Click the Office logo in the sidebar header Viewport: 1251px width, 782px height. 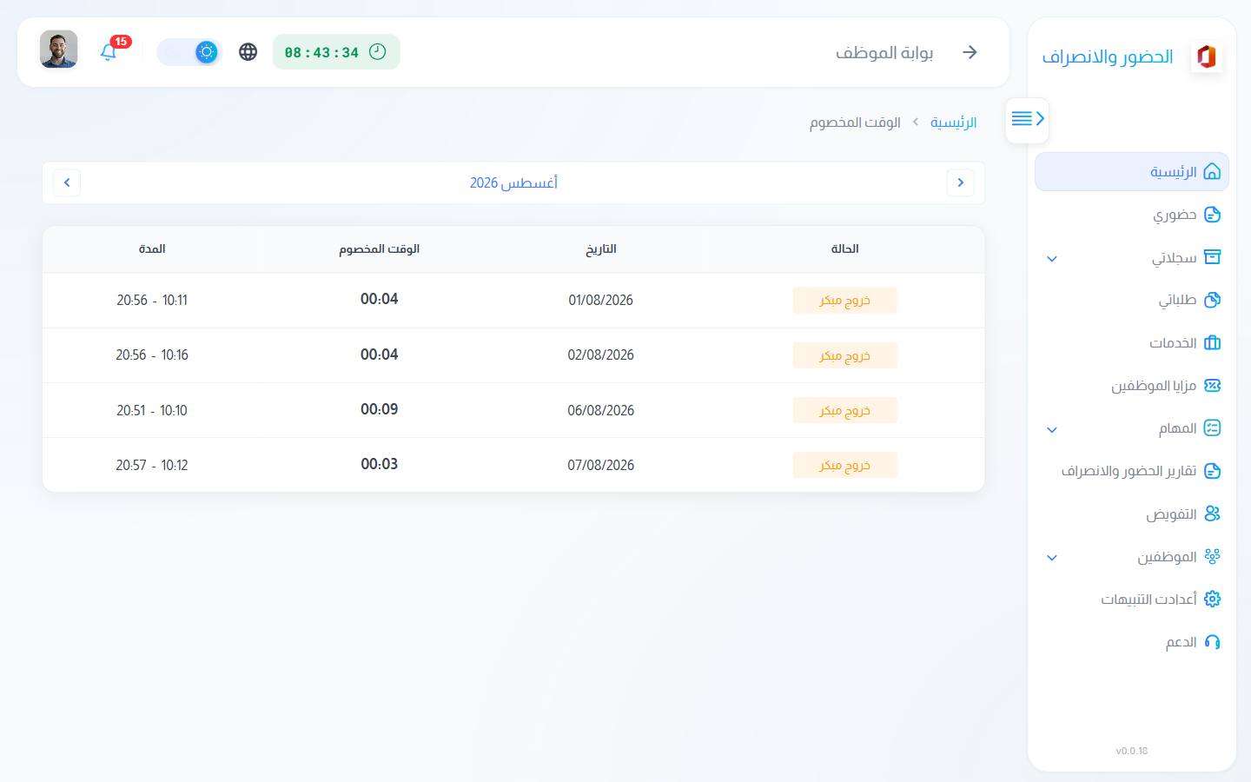1206,56
